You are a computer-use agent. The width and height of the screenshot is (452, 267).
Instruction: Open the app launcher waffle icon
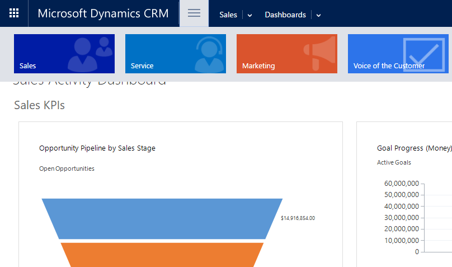coord(14,13)
